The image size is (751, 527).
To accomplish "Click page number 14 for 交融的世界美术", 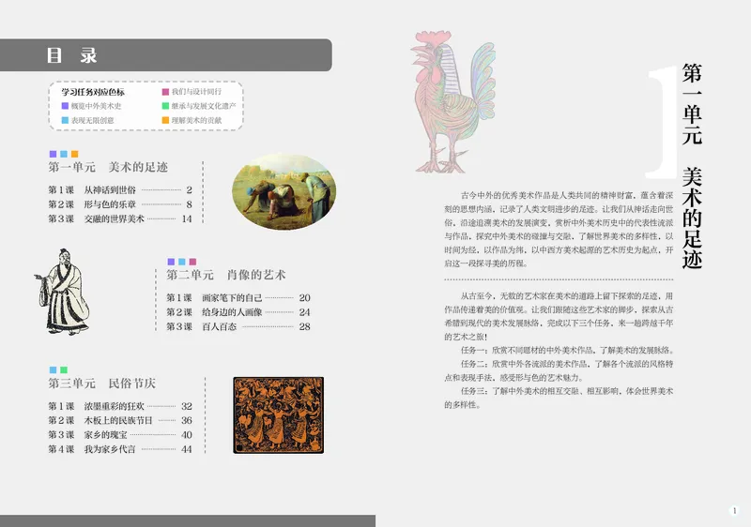I will click(187, 218).
